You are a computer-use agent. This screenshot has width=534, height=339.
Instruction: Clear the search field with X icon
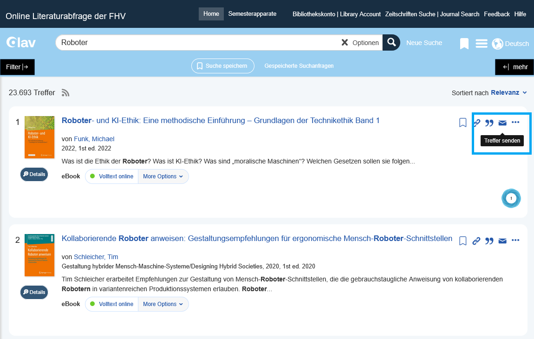click(x=345, y=43)
